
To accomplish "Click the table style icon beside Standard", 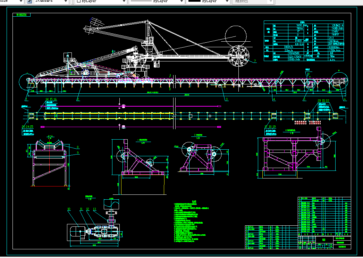I will pos(29,1).
